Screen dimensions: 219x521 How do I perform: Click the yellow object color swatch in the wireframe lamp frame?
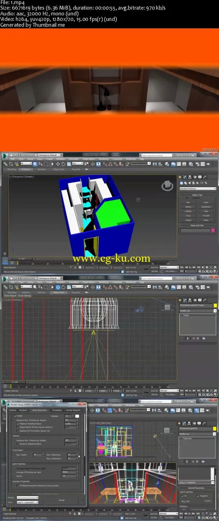pyautogui.click(x=215, y=305)
